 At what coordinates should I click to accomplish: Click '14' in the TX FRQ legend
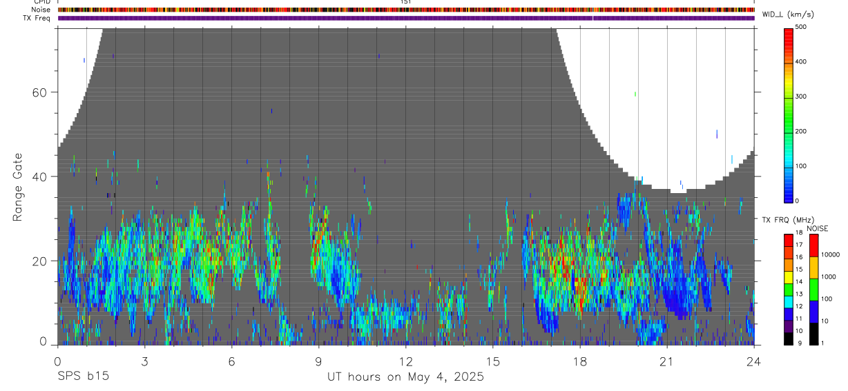tap(800, 282)
